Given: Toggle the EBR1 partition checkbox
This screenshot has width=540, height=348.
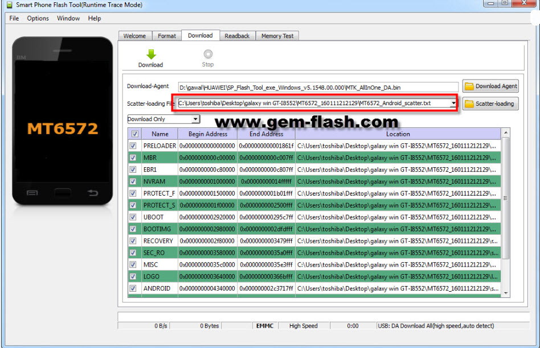Looking at the screenshot, I should click(133, 169).
